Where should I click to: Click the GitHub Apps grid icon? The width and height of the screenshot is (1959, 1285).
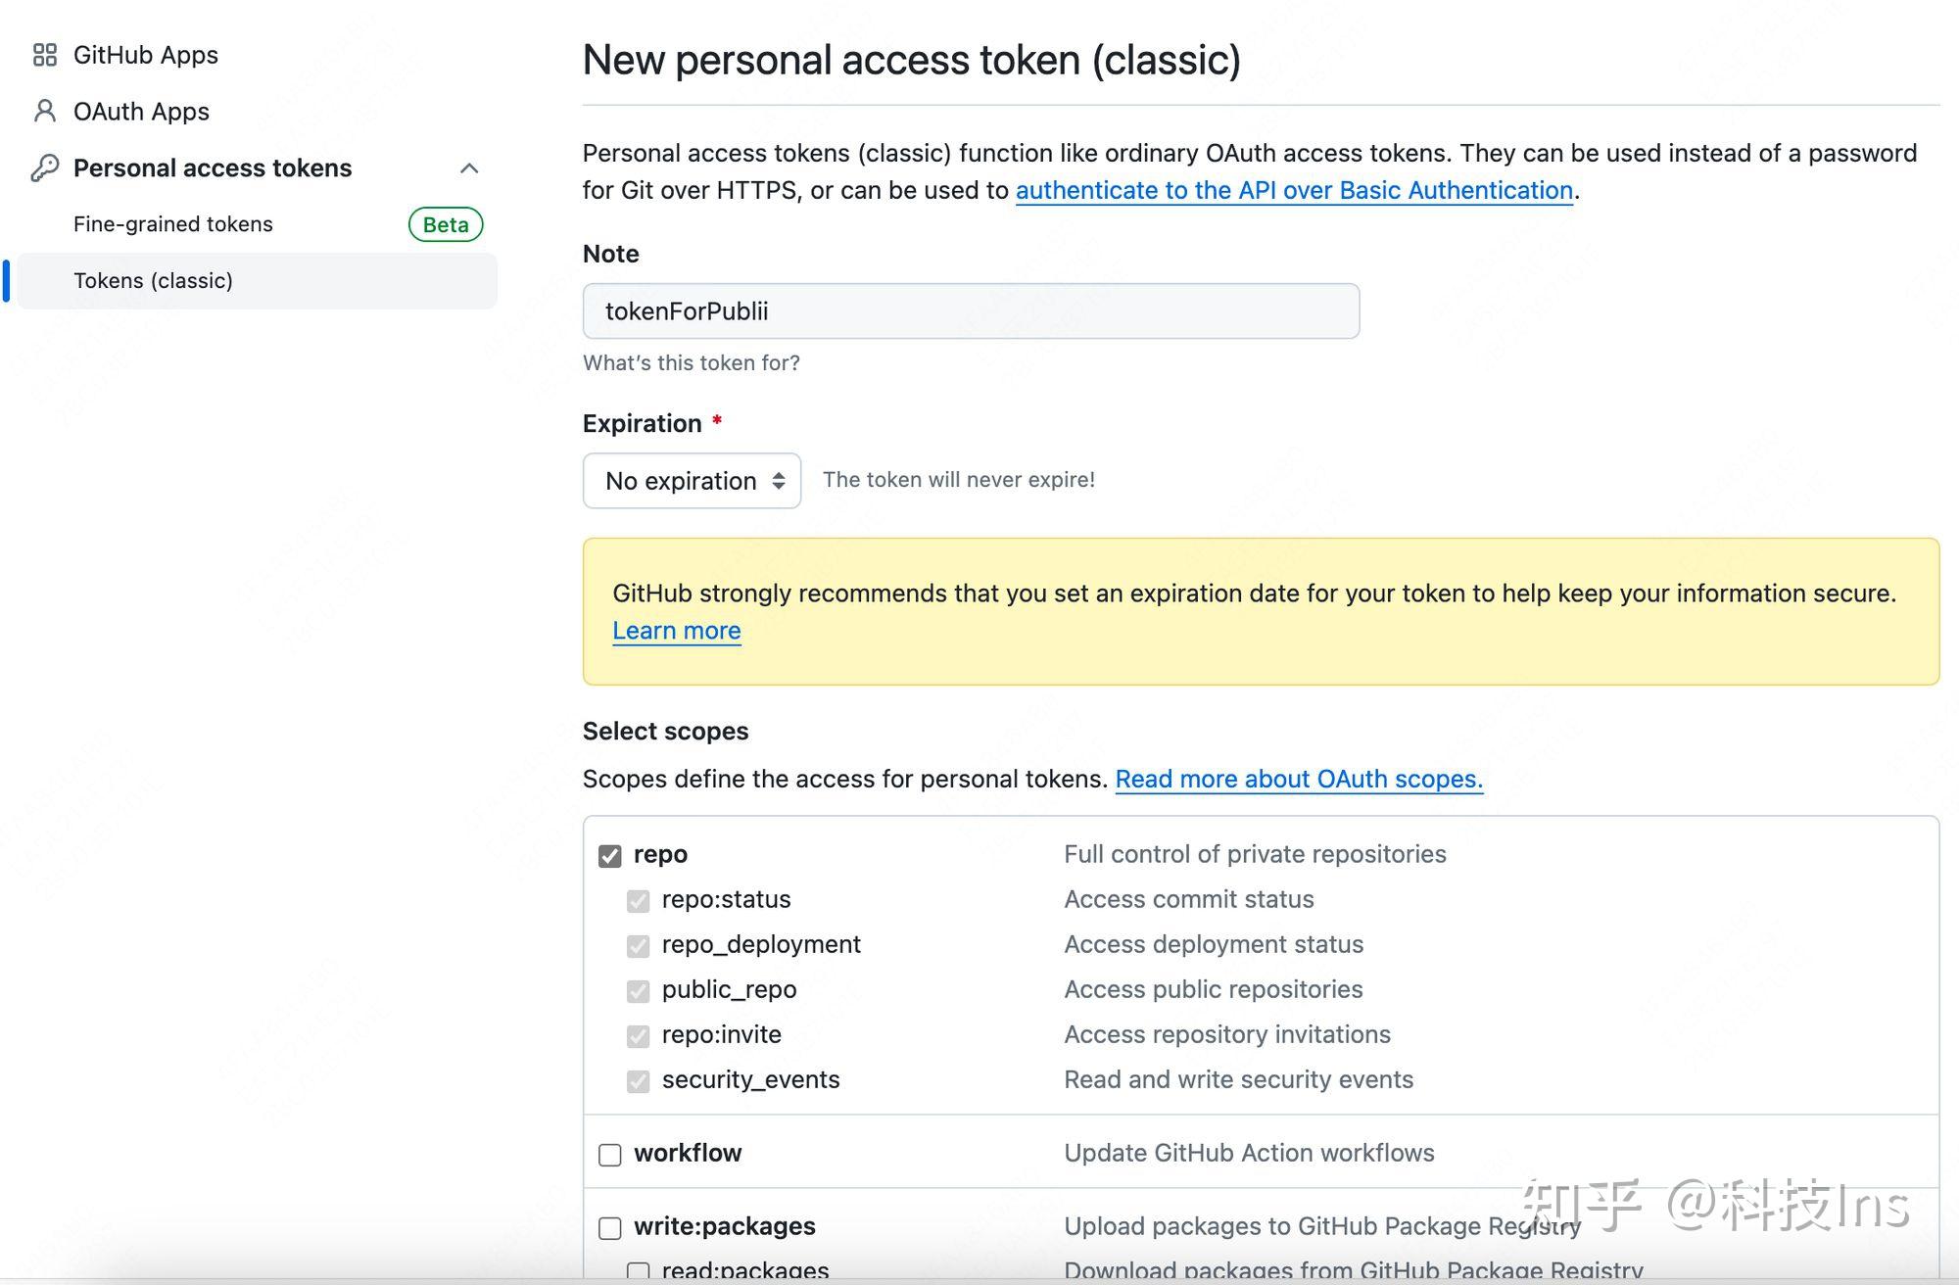(45, 56)
